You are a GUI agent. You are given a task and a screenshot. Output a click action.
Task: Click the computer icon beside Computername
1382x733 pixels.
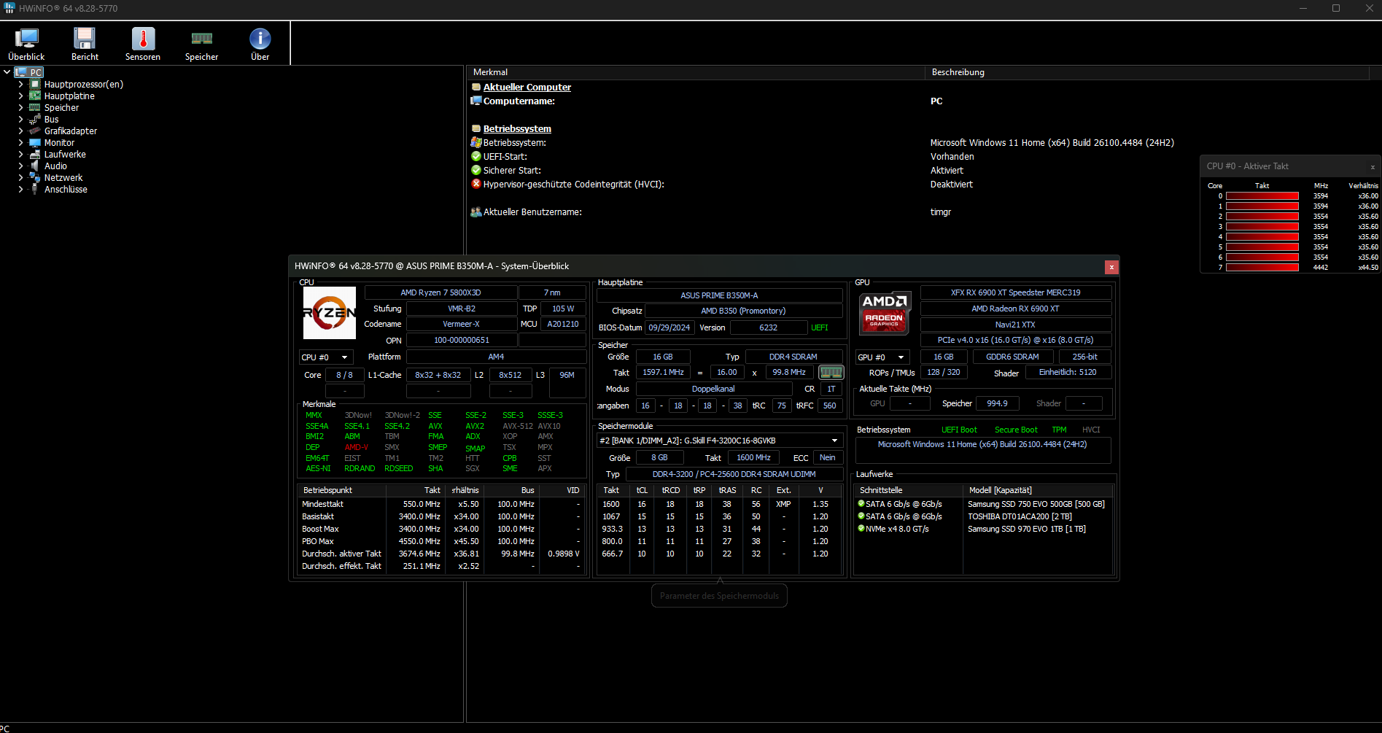pyautogui.click(x=476, y=101)
